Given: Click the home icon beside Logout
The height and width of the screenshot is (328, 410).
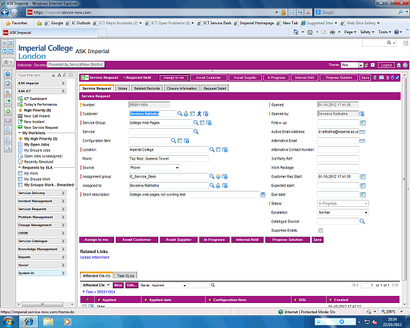Looking at the screenshot, I should point(398,65).
